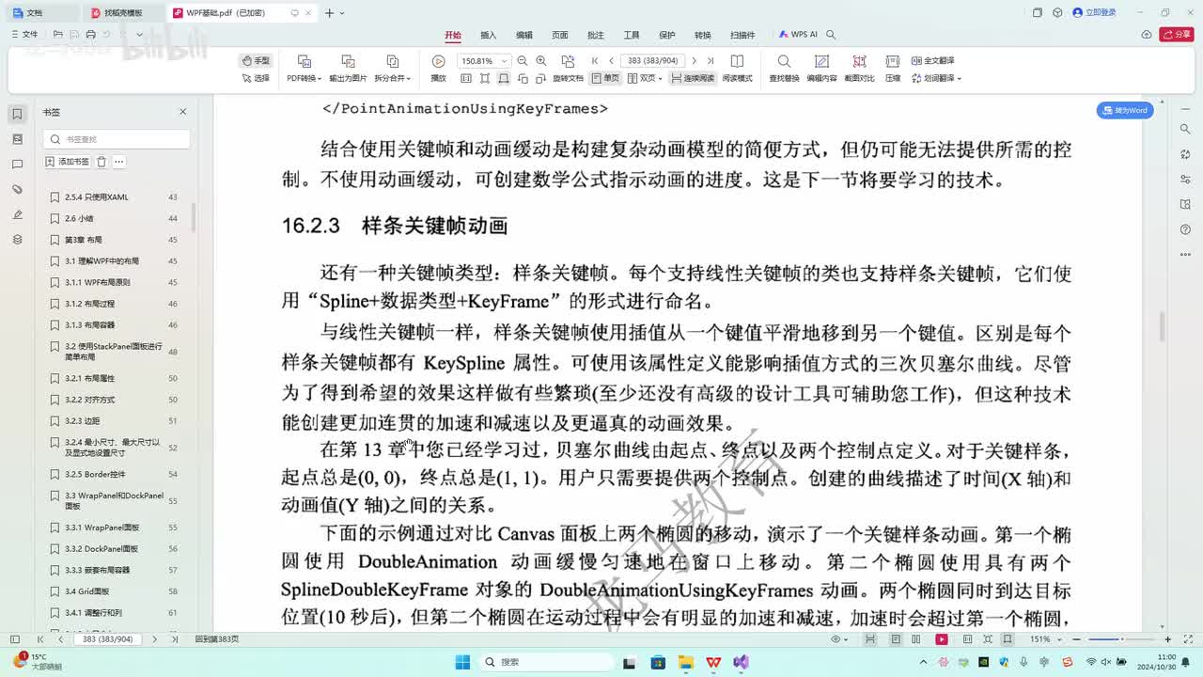Click the Windows Start button
Viewport: 1203px width, 677px height.
[x=462, y=662]
